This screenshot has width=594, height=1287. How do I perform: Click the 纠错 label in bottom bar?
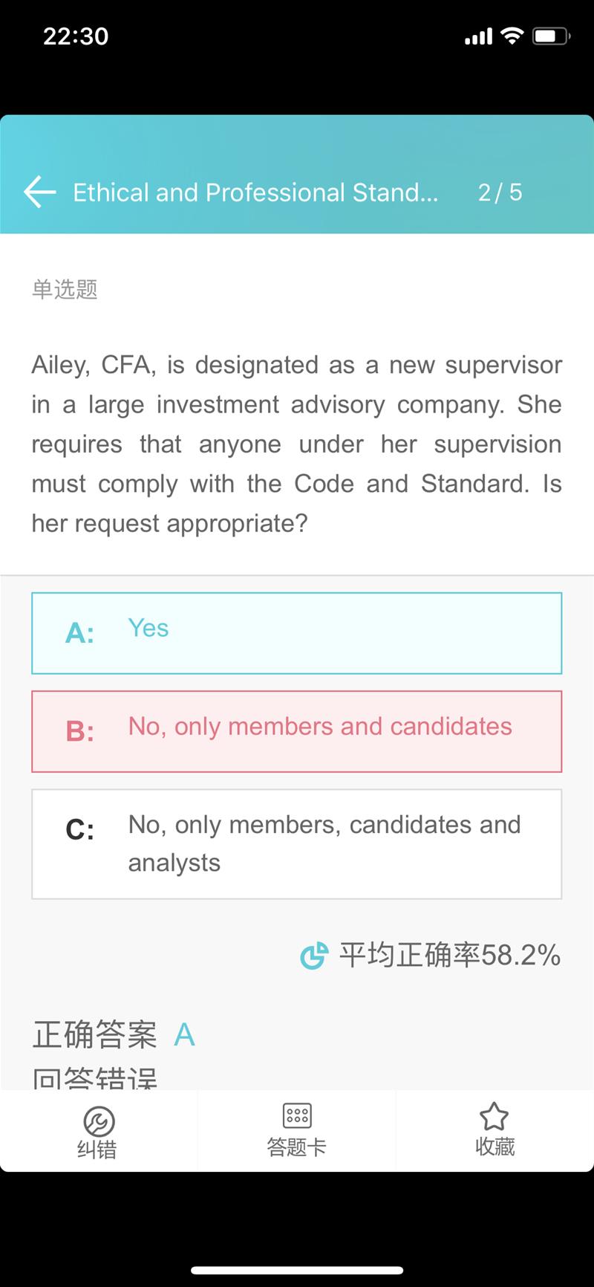(x=97, y=1150)
